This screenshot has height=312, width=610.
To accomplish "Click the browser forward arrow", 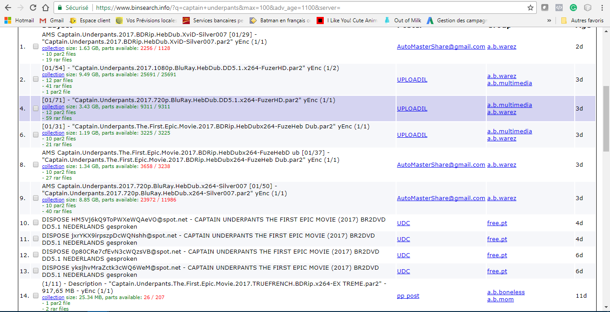I will point(21,8).
